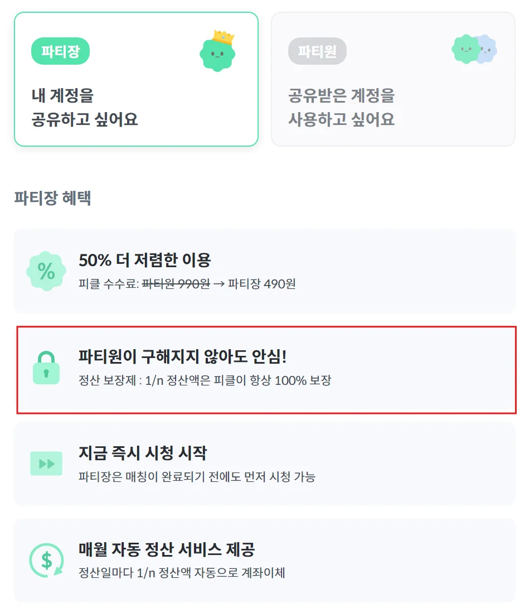
Task: Click "내 계정을 공유하고 싶어요" text
Action: click(x=85, y=107)
